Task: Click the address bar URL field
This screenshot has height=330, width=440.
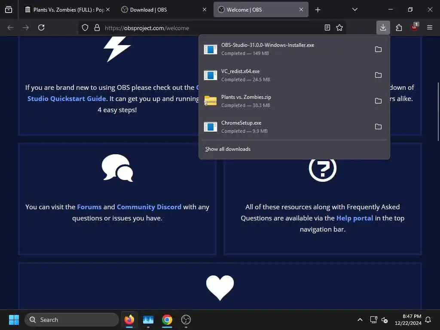Action: (x=213, y=28)
